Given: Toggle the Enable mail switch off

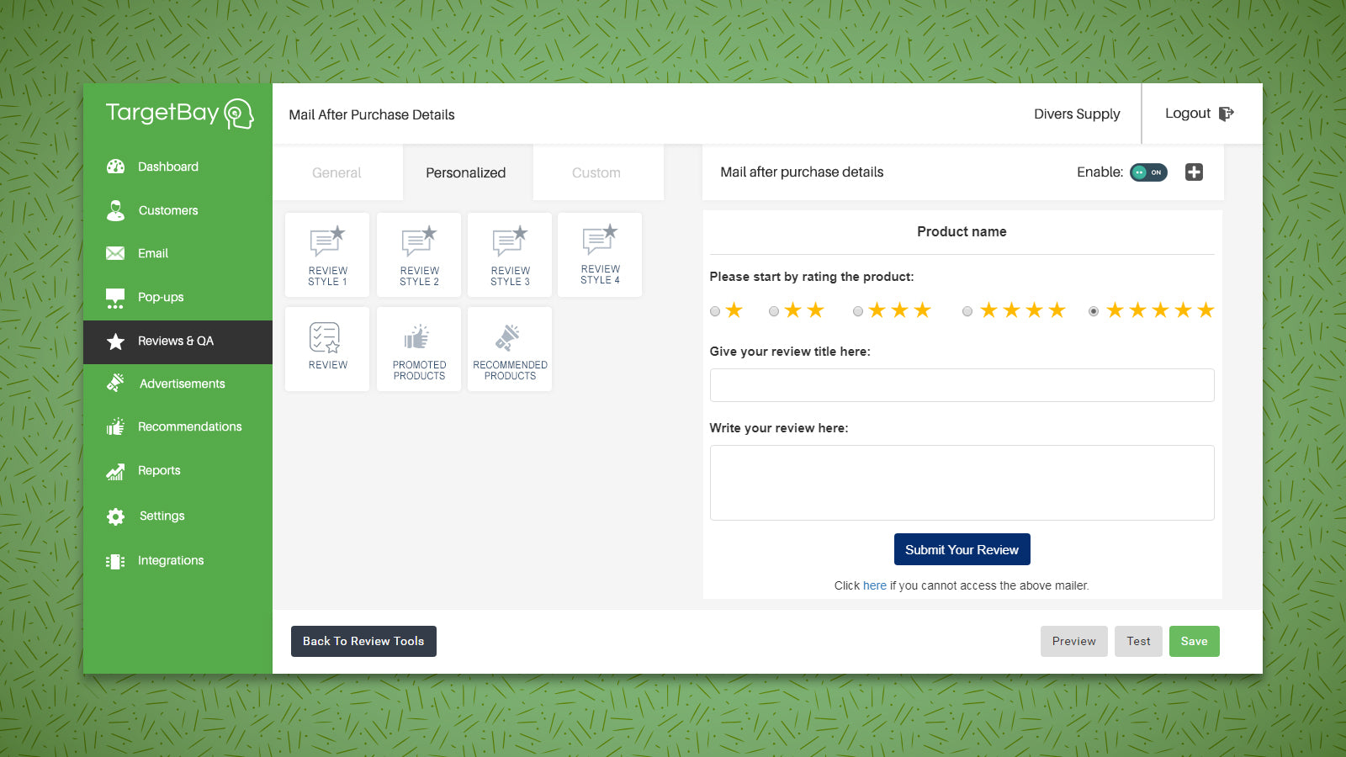Looking at the screenshot, I should click(1148, 172).
